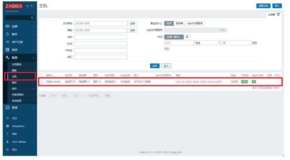Expand the 管理 menu chevron

[34, 108]
